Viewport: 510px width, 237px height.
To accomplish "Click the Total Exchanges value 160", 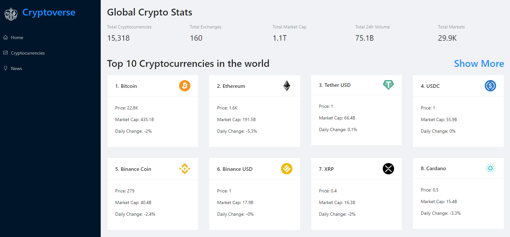I will [x=196, y=38].
